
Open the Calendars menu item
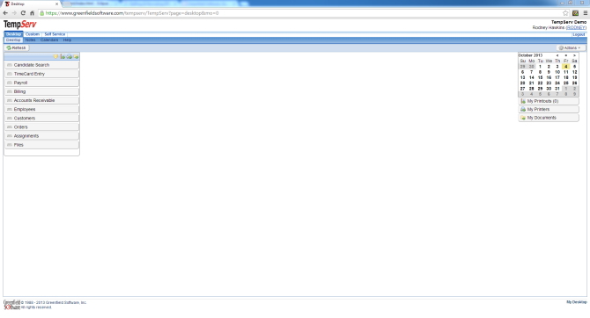49,40
